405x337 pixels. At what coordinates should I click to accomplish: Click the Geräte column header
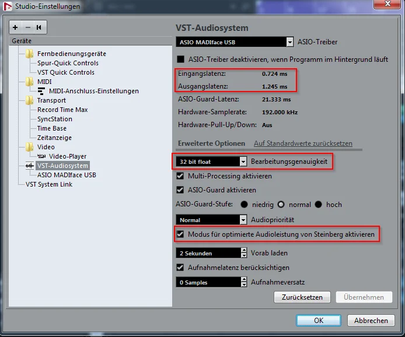tap(90, 41)
